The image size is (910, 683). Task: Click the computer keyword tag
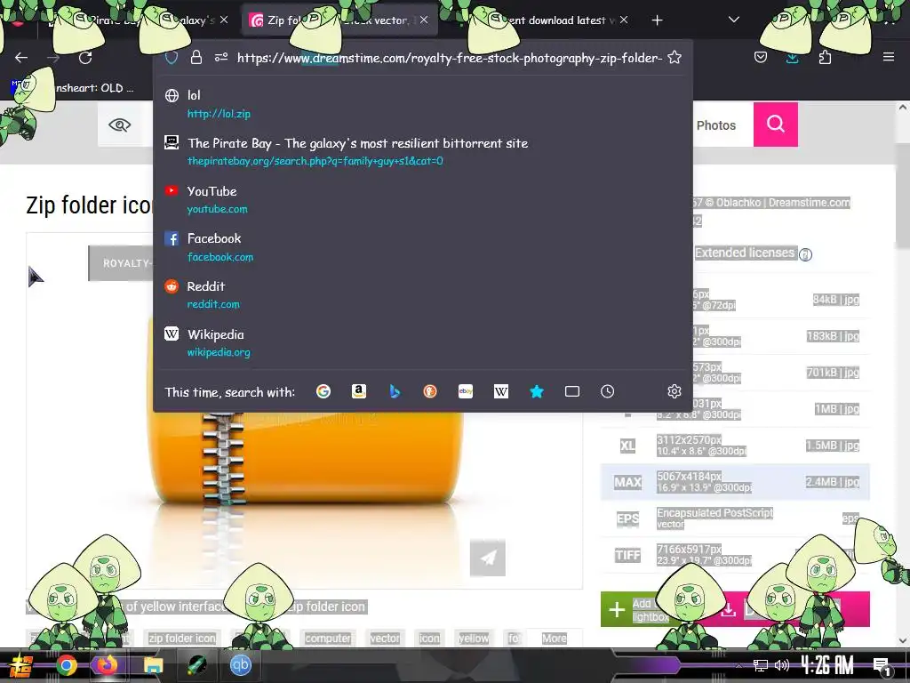(x=328, y=639)
